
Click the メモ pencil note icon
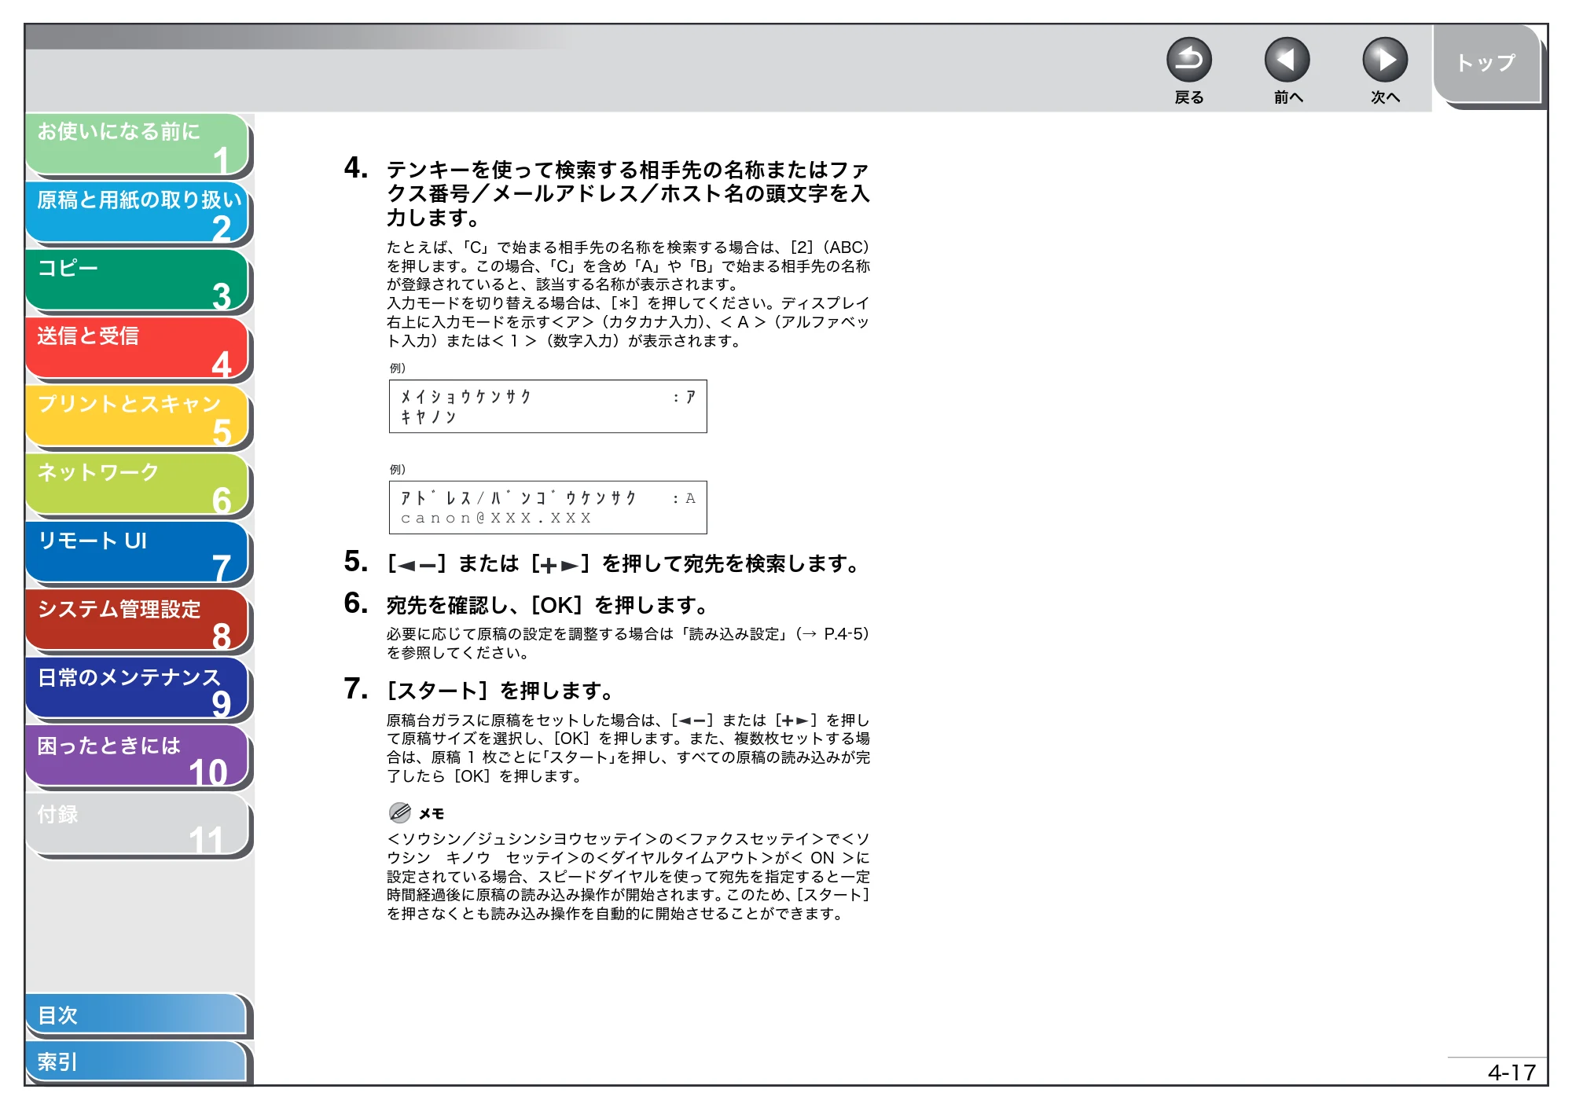400,812
